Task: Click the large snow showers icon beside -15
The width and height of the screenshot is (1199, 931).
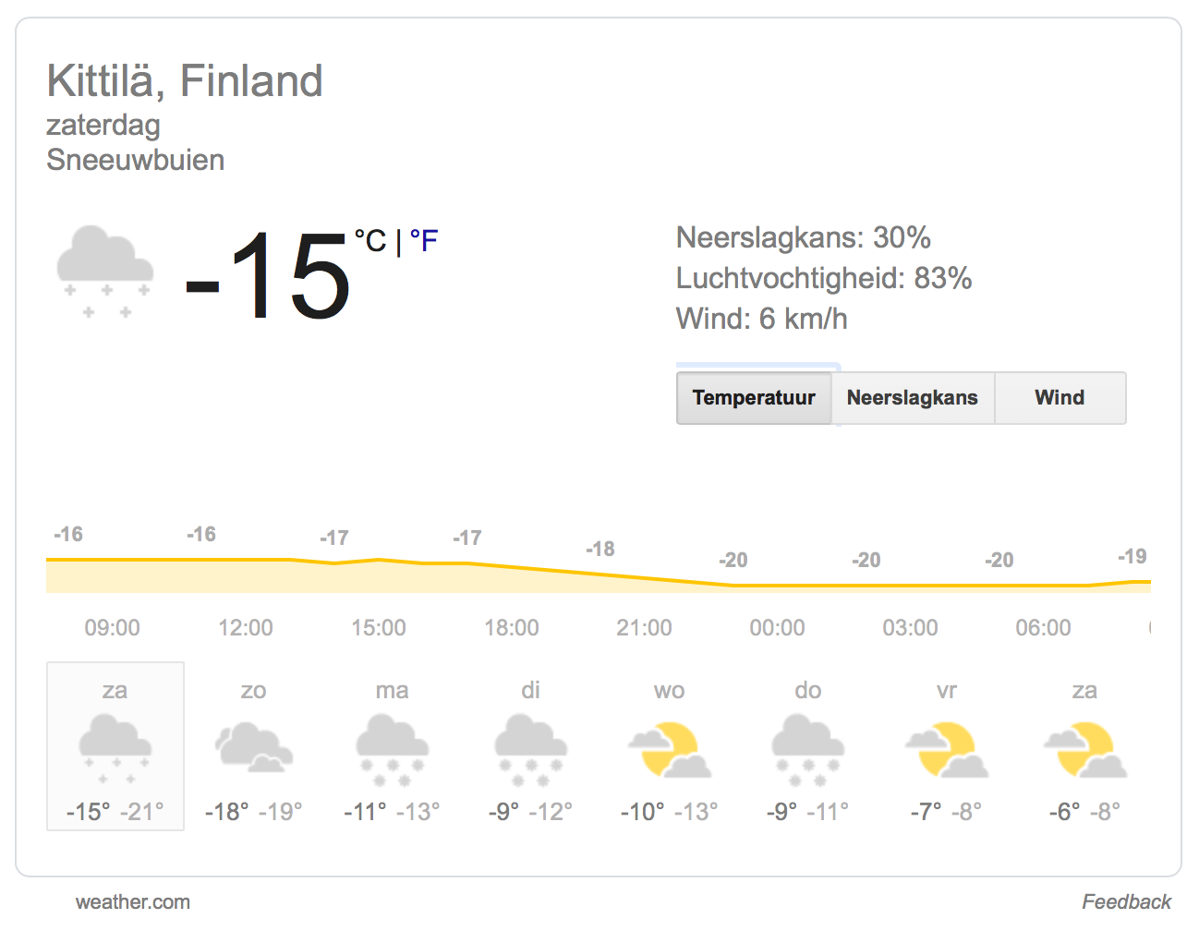Action: point(105,272)
